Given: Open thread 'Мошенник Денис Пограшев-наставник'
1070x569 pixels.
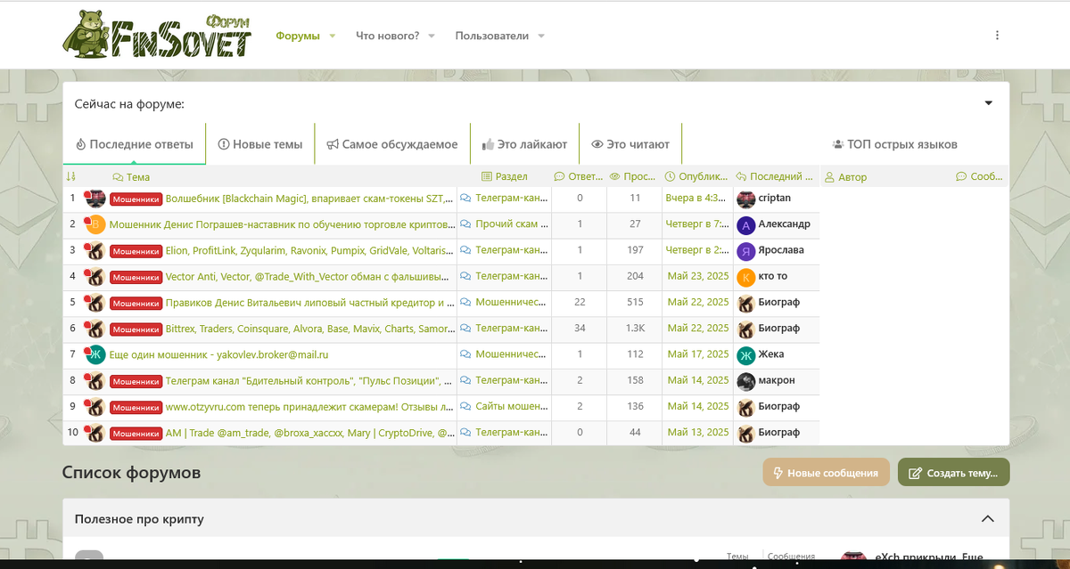Looking at the screenshot, I should pos(282,224).
